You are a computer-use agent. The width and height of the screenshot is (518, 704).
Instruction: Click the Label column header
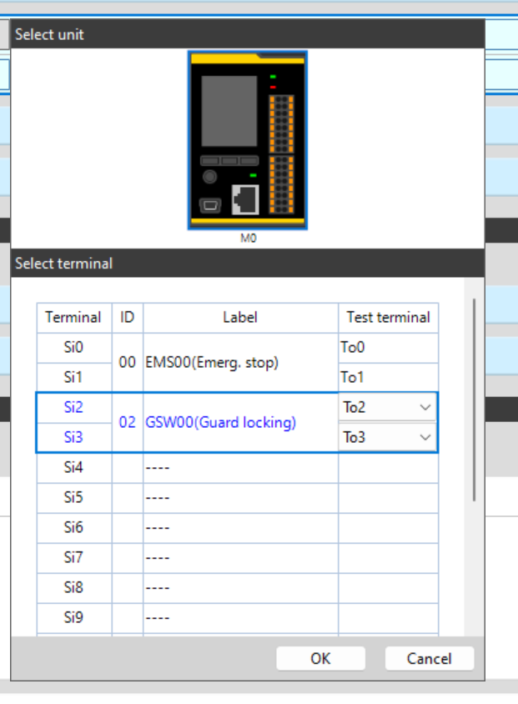click(x=240, y=318)
